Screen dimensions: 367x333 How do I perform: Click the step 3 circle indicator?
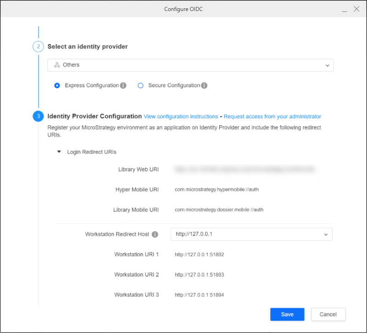(x=38, y=116)
